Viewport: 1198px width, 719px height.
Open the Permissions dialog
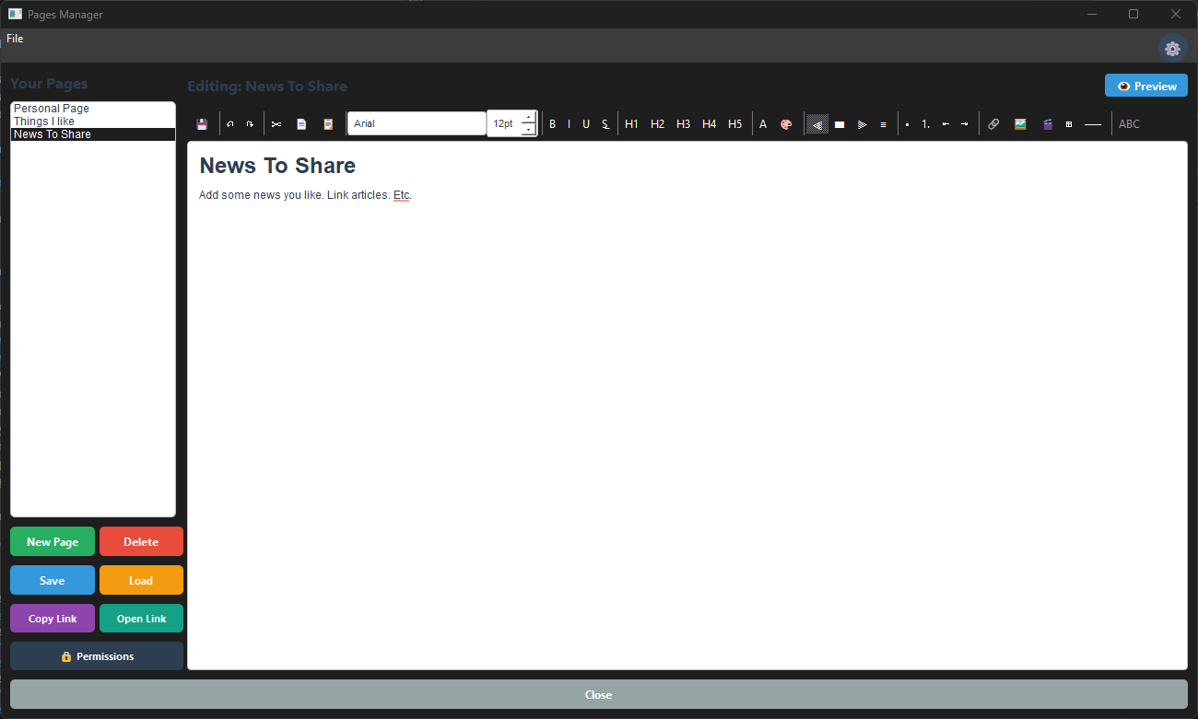click(97, 656)
